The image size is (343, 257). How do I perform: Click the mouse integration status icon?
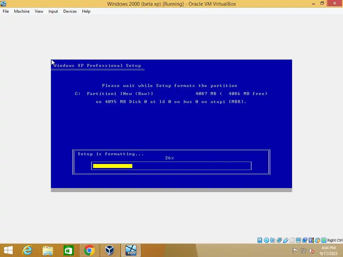(x=318, y=240)
